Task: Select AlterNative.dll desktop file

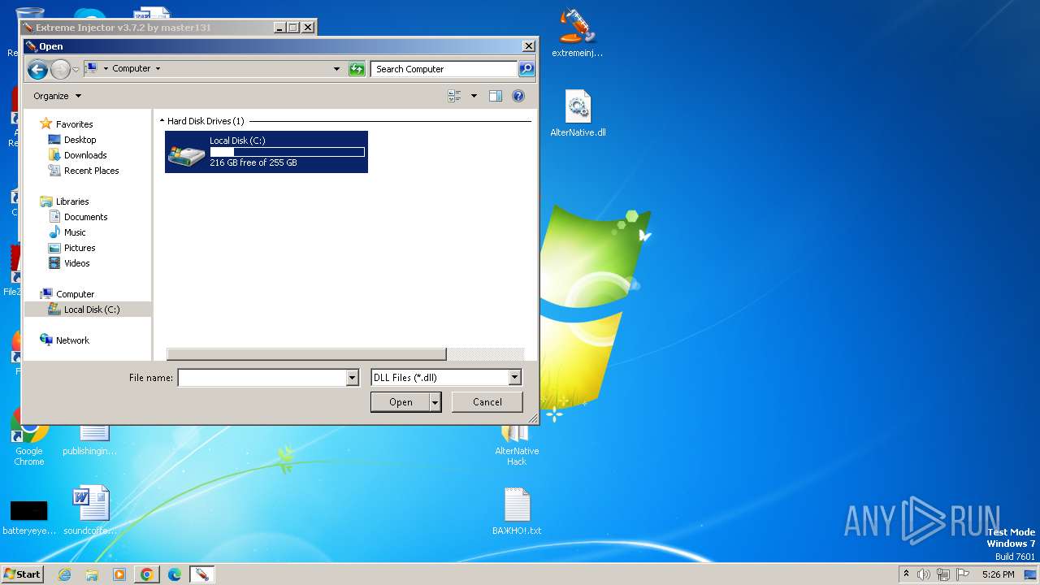Action: [x=578, y=114]
